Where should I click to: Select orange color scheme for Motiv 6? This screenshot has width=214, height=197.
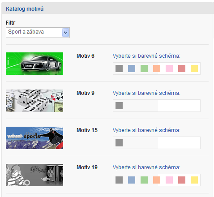(x=157, y=69)
